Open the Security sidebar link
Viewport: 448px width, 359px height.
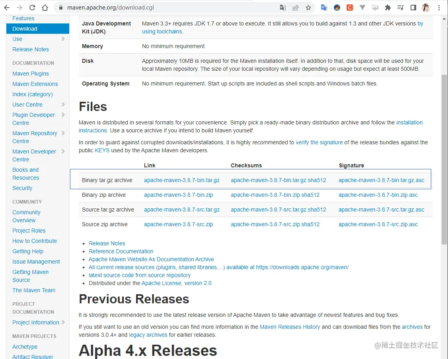point(22,188)
